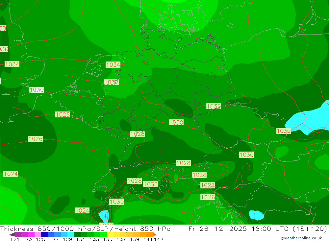Select the orange arrow tip ending the legend
Viewport: 329px width, 241px height.
click(x=155, y=234)
